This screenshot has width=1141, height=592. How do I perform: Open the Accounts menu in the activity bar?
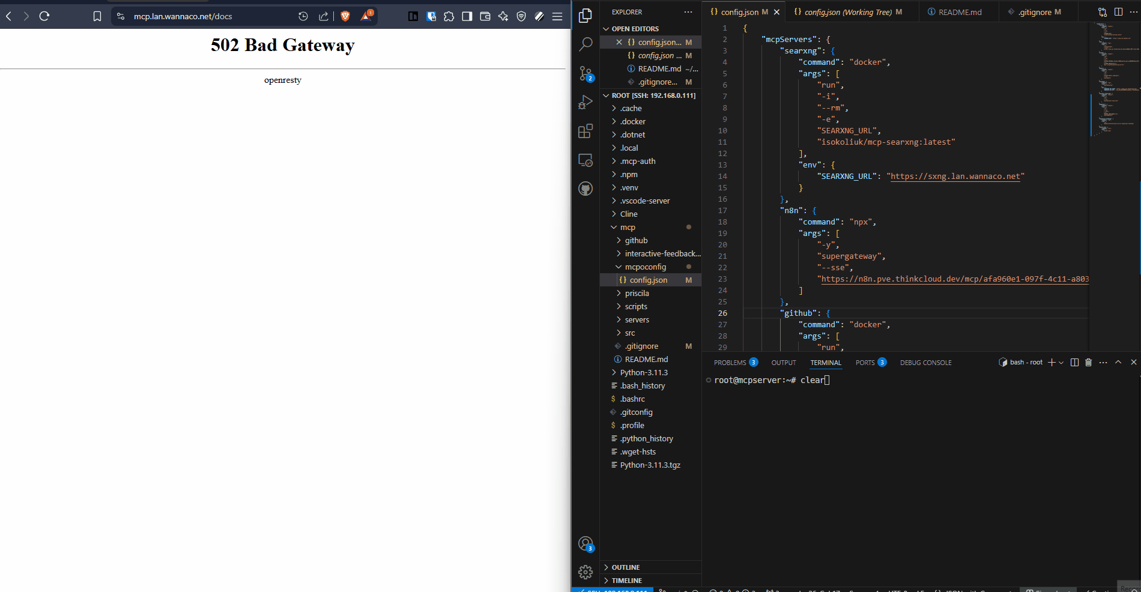tap(586, 544)
